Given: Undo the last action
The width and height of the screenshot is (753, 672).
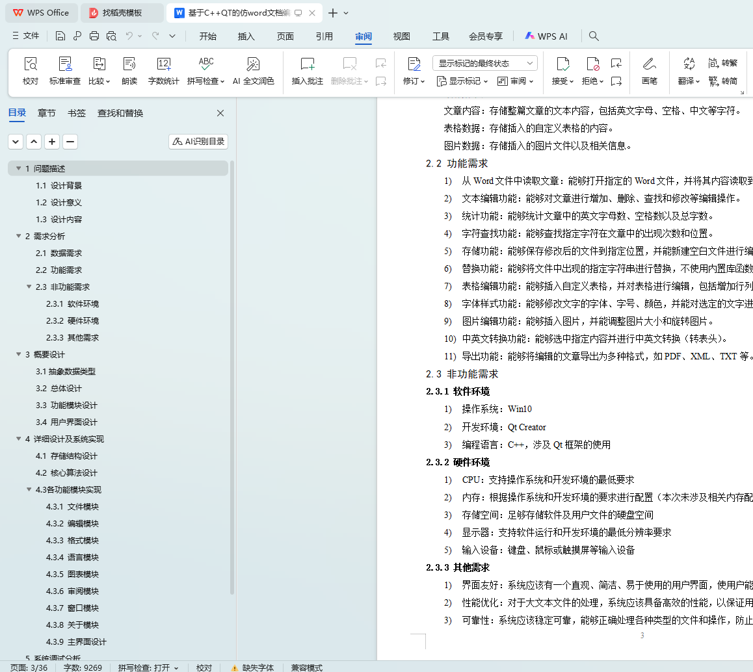Looking at the screenshot, I should (129, 36).
